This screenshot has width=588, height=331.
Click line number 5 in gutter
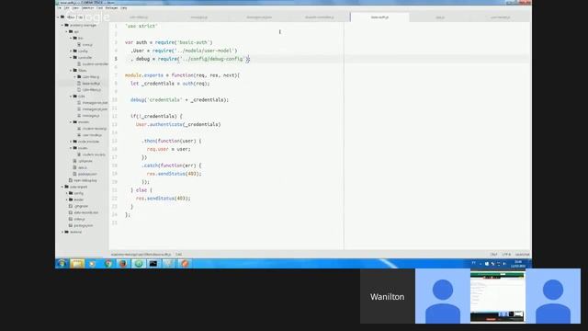pyautogui.click(x=116, y=59)
